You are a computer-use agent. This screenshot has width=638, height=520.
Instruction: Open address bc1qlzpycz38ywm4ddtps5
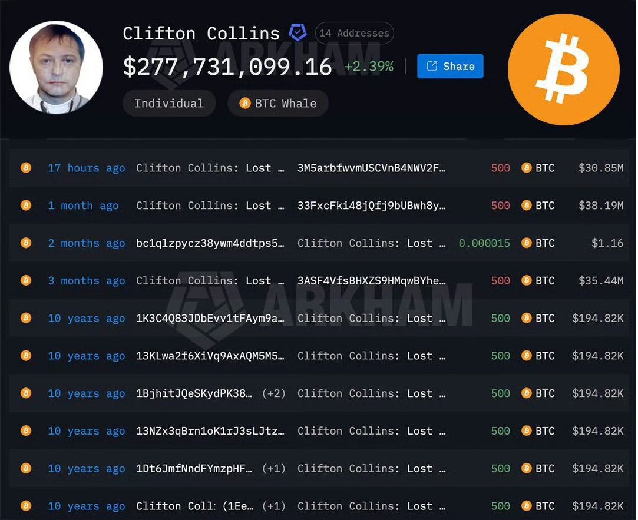[x=210, y=243]
